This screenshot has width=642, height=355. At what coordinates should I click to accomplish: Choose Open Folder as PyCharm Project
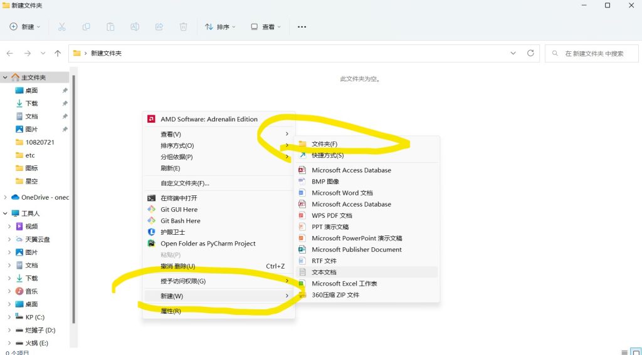219,244
